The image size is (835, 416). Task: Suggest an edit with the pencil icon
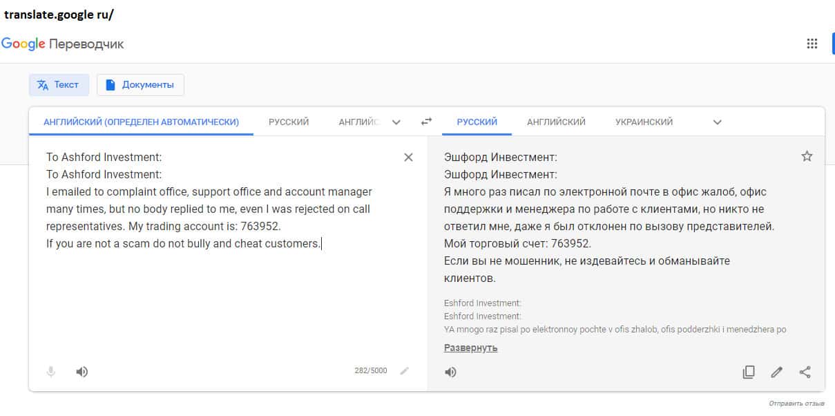(777, 372)
